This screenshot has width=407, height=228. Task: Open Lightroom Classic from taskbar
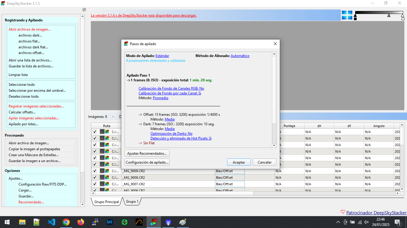click(x=110, y=222)
